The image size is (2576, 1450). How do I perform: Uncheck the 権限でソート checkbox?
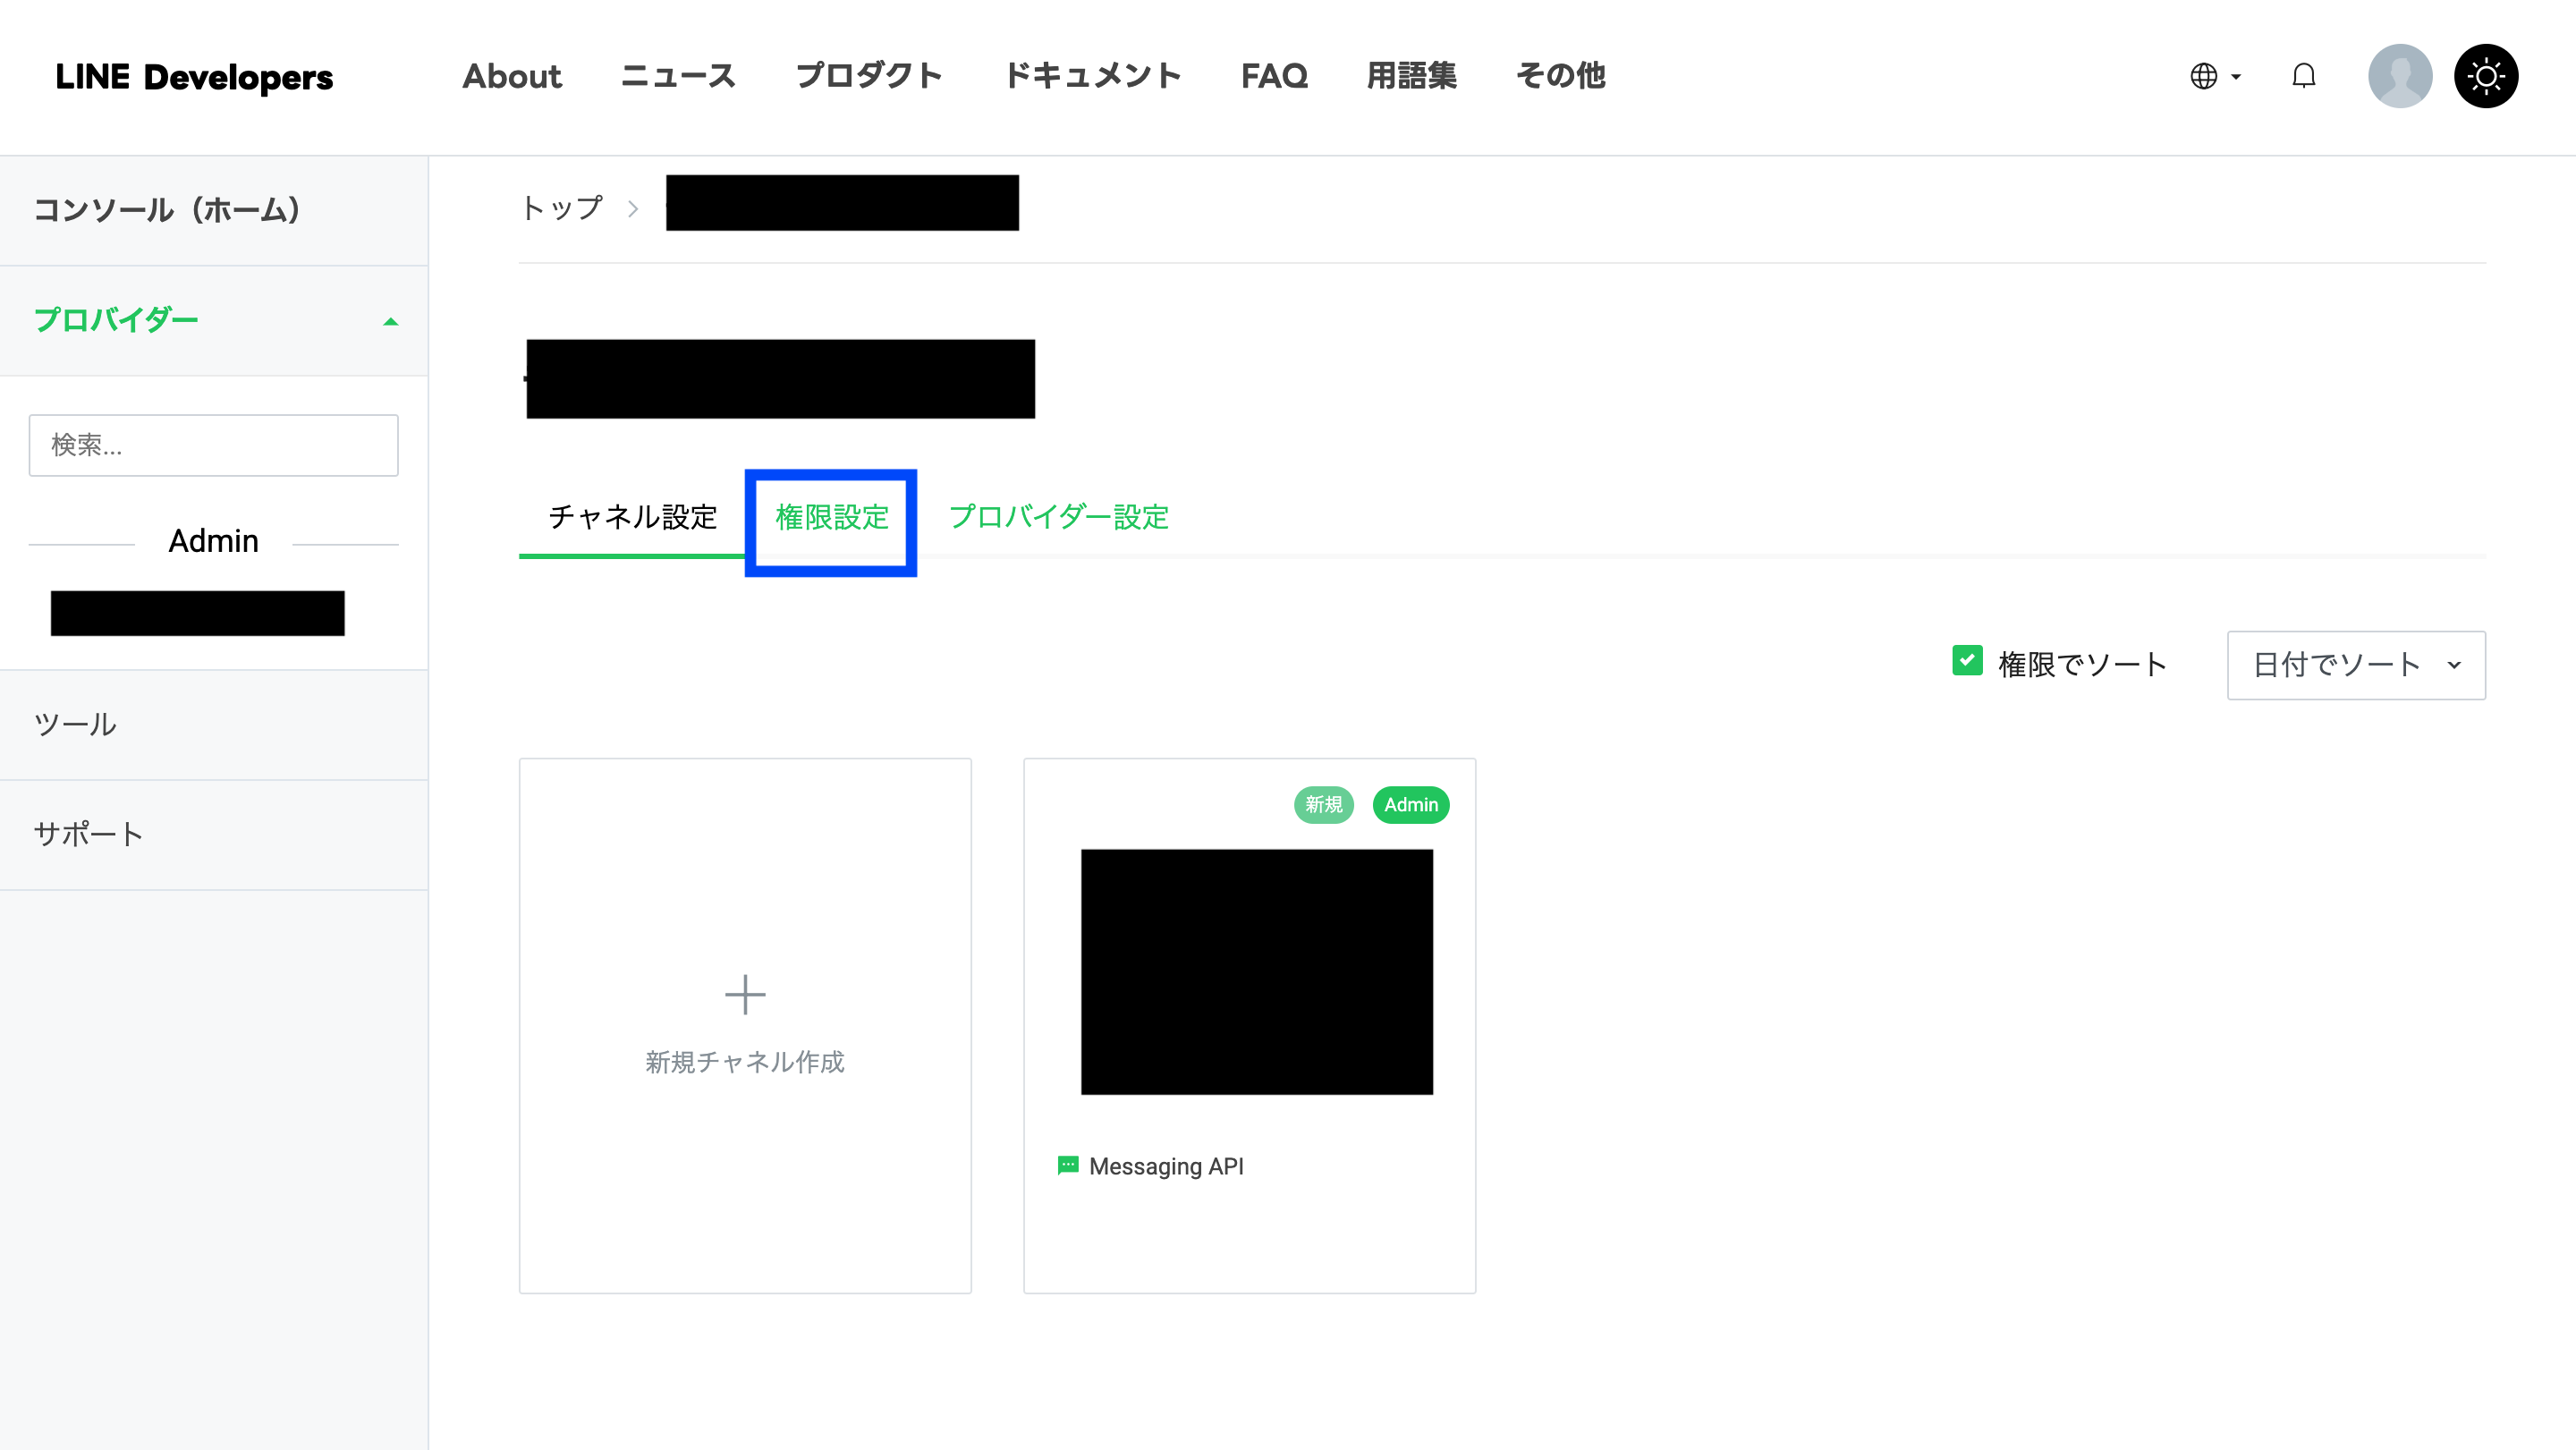pos(1966,661)
